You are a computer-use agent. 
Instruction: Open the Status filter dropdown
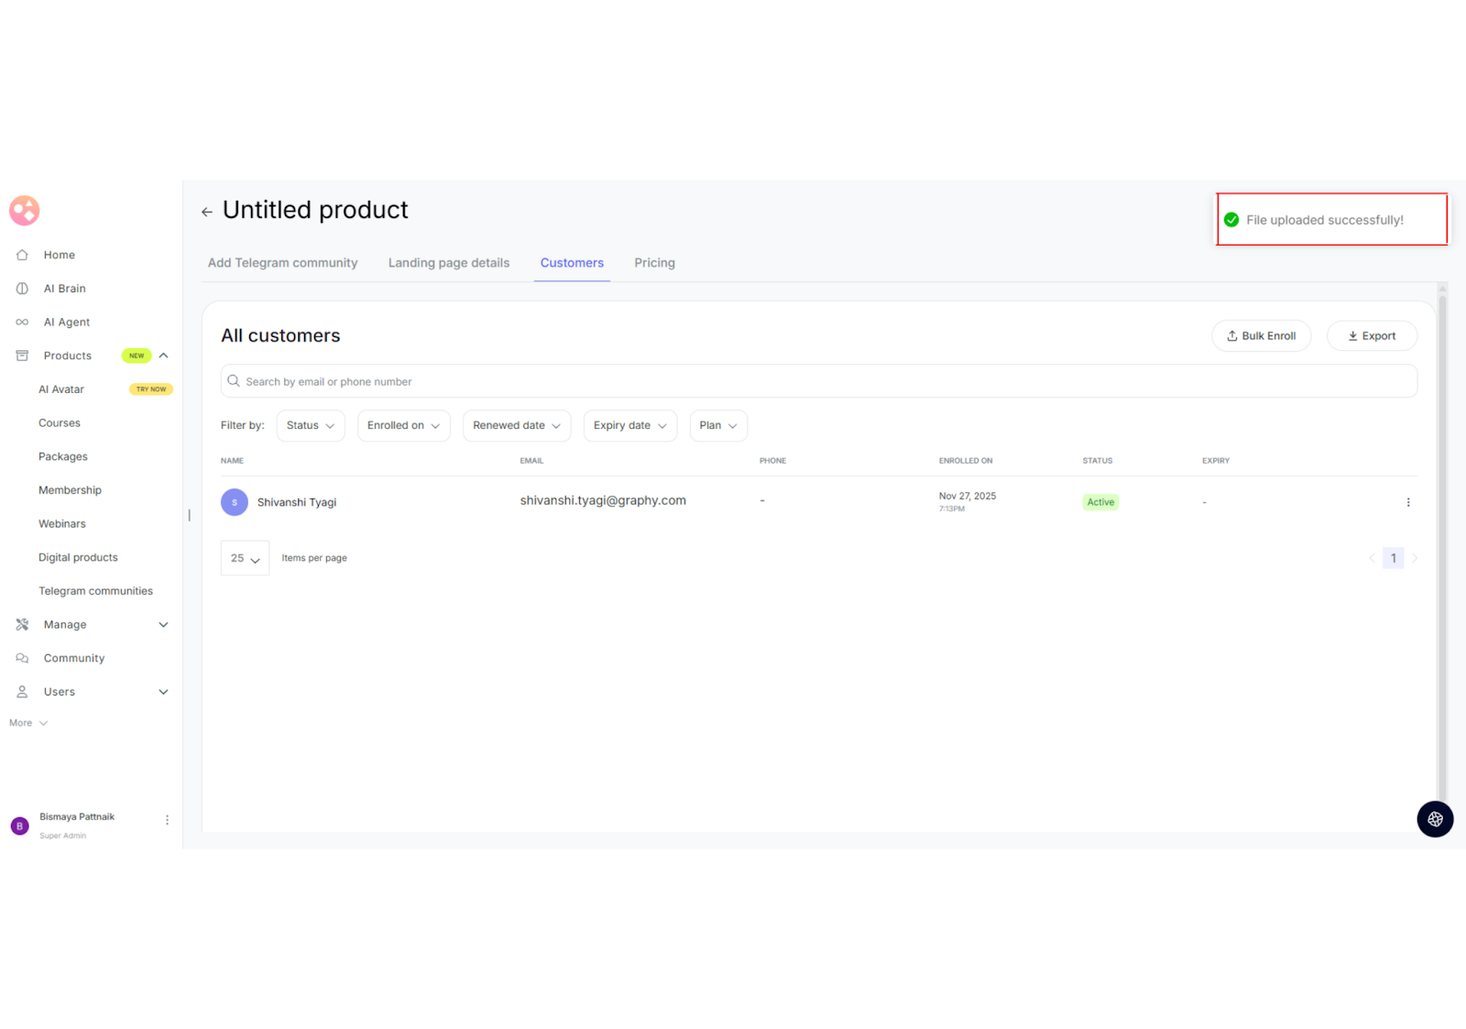pyautogui.click(x=310, y=425)
